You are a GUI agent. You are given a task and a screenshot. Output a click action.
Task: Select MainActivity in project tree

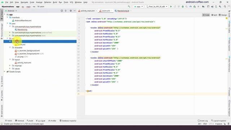21,30
